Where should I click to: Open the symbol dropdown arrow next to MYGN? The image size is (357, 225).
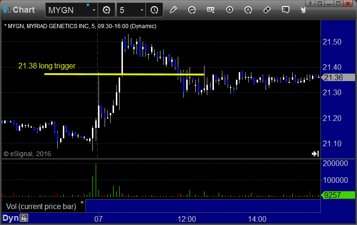click(x=94, y=10)
